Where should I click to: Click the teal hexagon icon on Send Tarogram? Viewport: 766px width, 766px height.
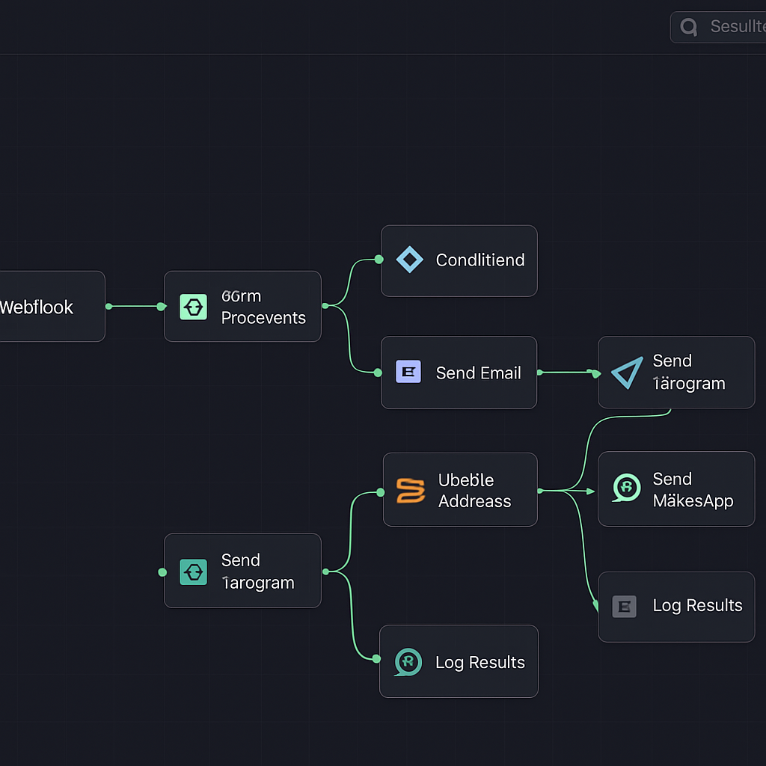[x=194, y=572]
